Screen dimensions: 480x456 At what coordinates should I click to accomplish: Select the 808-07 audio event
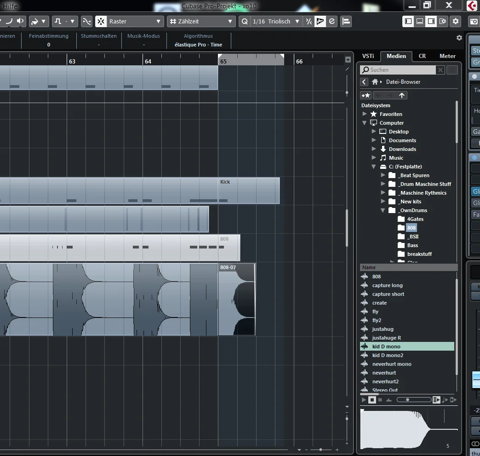237,300
